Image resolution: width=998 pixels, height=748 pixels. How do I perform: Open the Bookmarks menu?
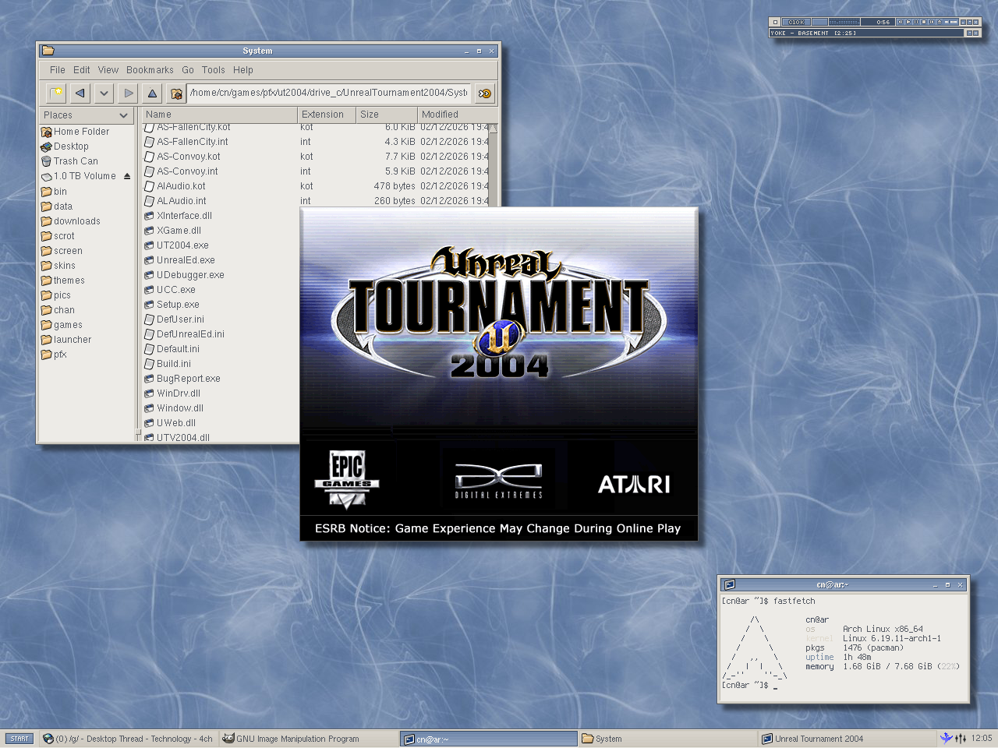click(x=150, y=70)
